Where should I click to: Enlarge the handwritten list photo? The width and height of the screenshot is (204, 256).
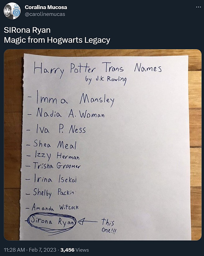coord(103,147)
